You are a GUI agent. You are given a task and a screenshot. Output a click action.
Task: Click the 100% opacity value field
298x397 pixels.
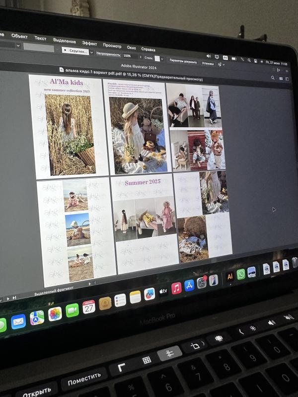click(x=130, y=56)
